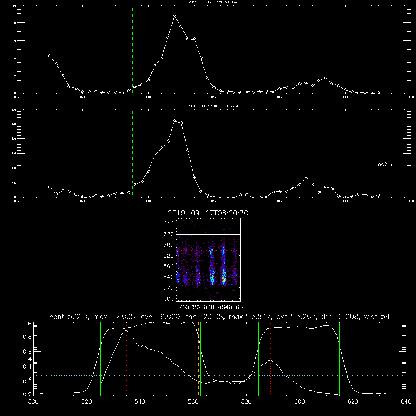The height and width of the screenshot is (416, 416).
Task: Click the '560' y-axis label beside spectral image
Action: [x=168, y=266]
